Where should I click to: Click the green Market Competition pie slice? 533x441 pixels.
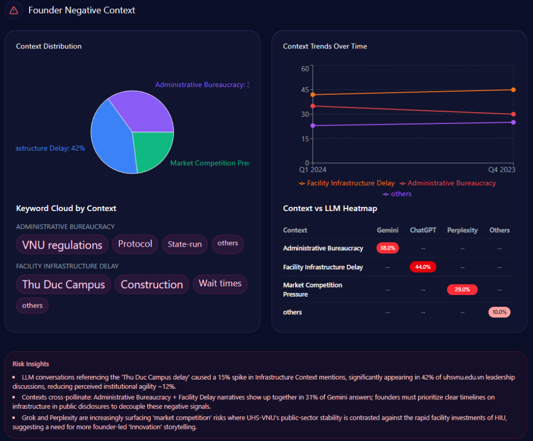tap(154, 150)
